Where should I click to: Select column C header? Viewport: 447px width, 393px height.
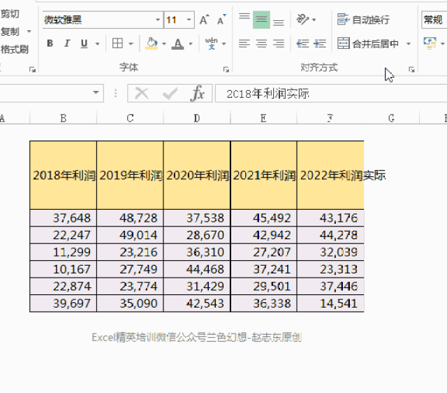click(x=130, y=118)
